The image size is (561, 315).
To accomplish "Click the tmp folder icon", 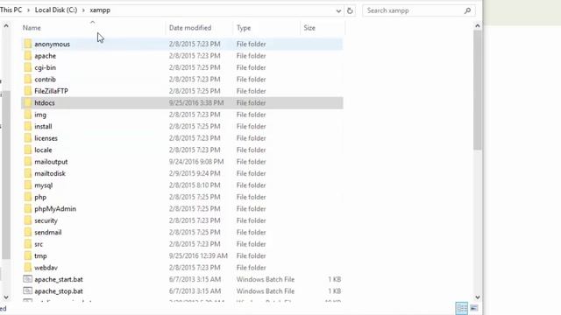I will tap(28, 256).
